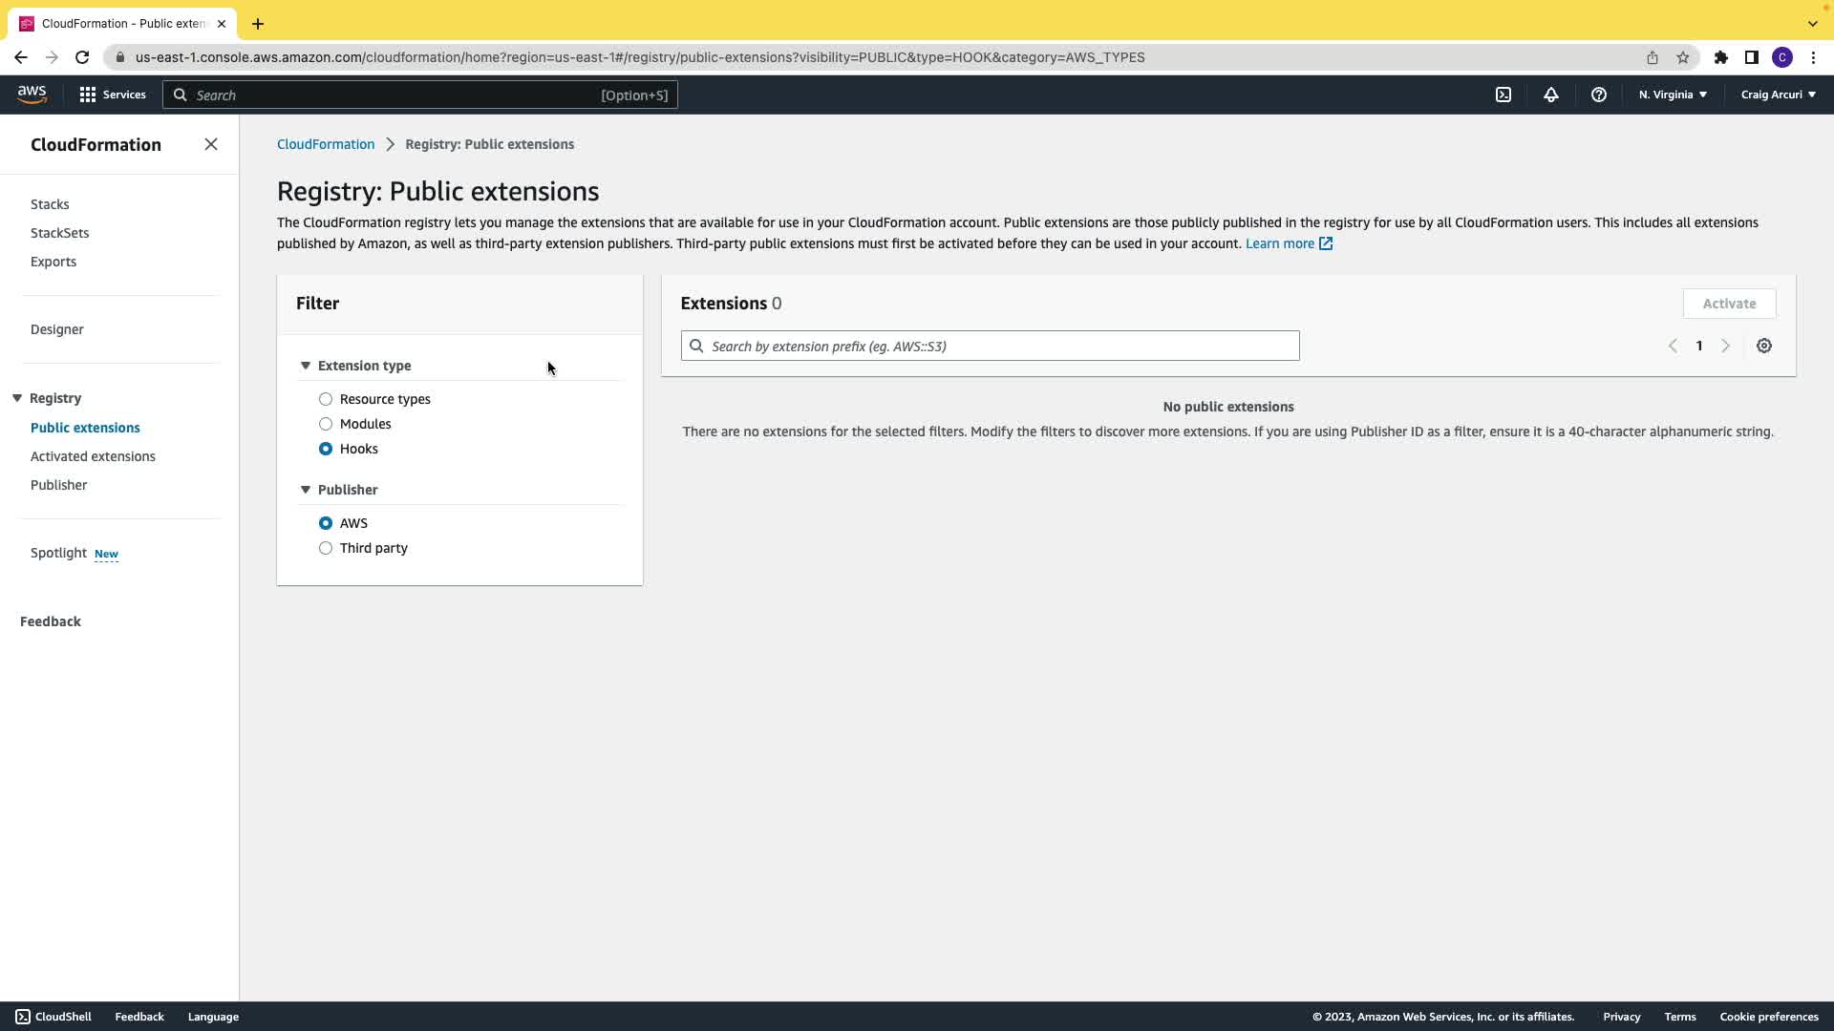Open the CloudShell icon in top bar
The image size is (1834, 1031).
tap(1503, 95)
